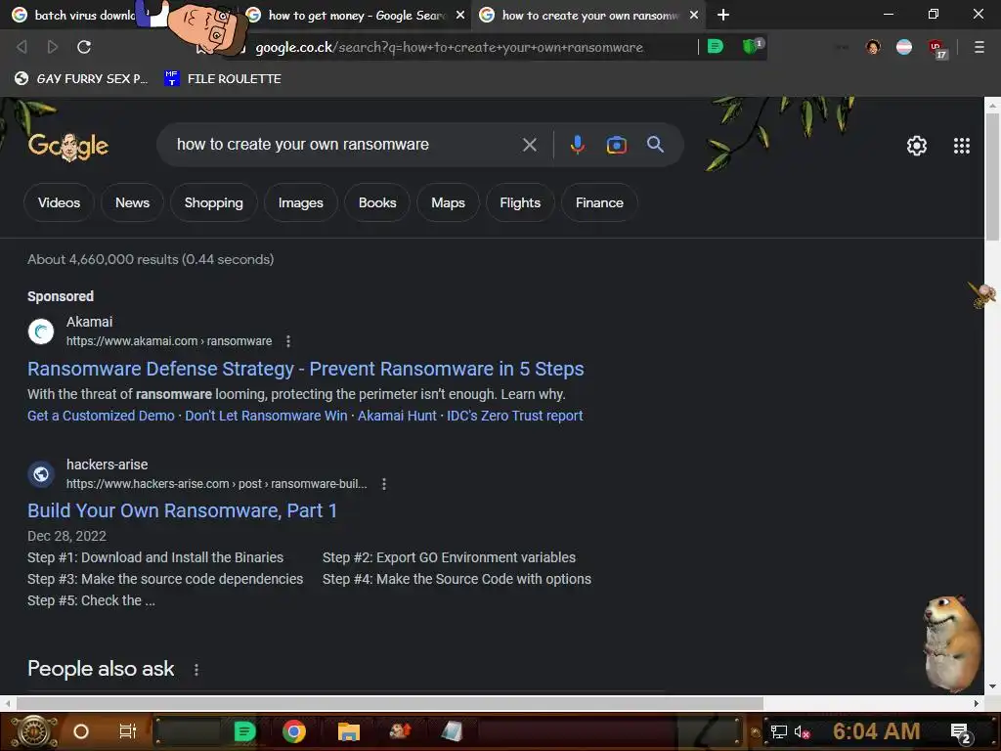Open Google quick settings gear
The width and height of the screenshot is (1001, 751).
(917, 146)
